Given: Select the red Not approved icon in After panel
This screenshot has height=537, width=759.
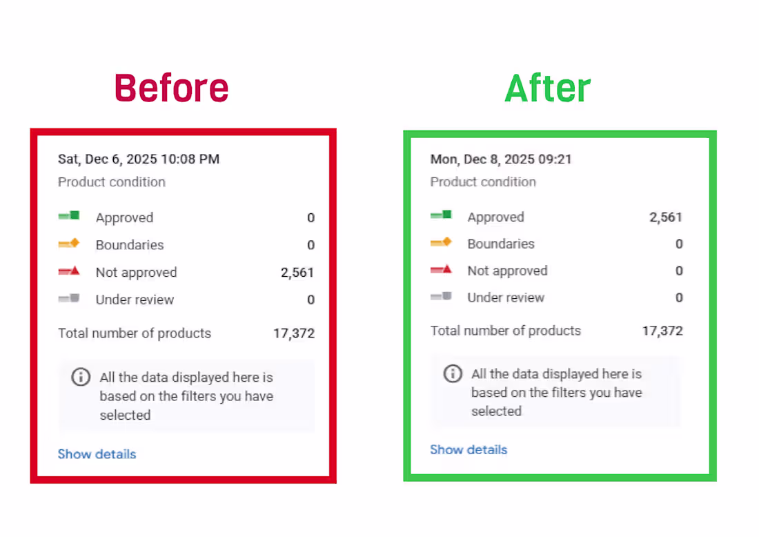Looking at the screenshot, I should pyautogui.click(x=441, y=269).
